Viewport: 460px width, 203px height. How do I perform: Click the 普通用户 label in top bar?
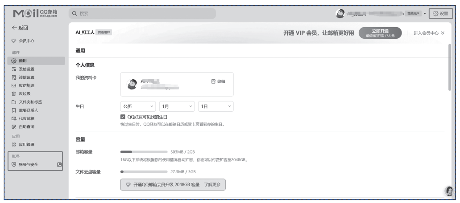coord(413,13)
